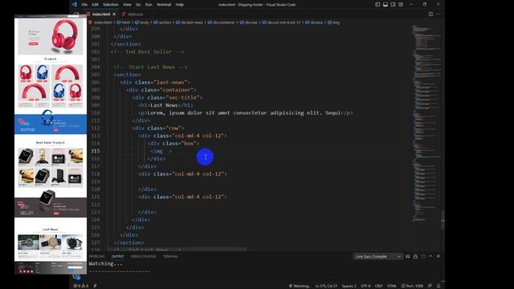Open the Edit menu
This screenshot has width=514, height=289.
(95, 5)
